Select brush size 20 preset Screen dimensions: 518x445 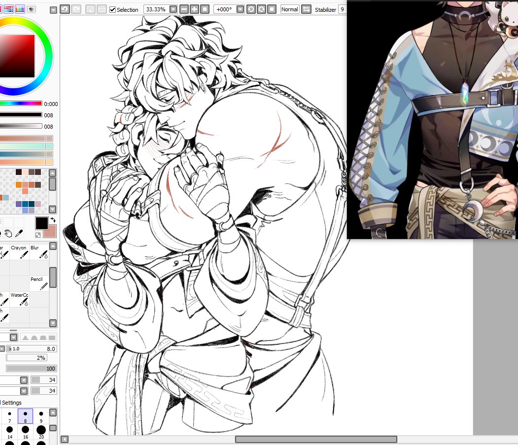coord(41,432)
